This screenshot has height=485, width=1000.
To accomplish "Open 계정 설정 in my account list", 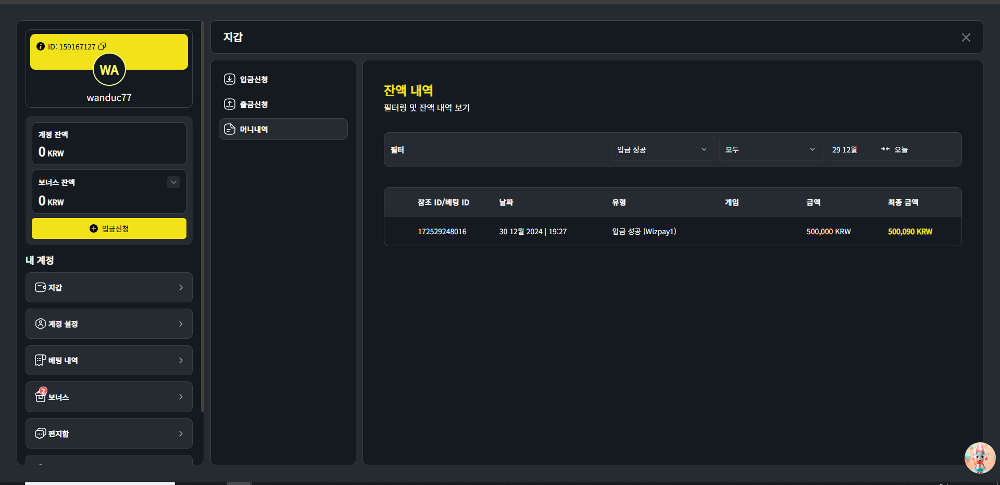I will [109, 324].
